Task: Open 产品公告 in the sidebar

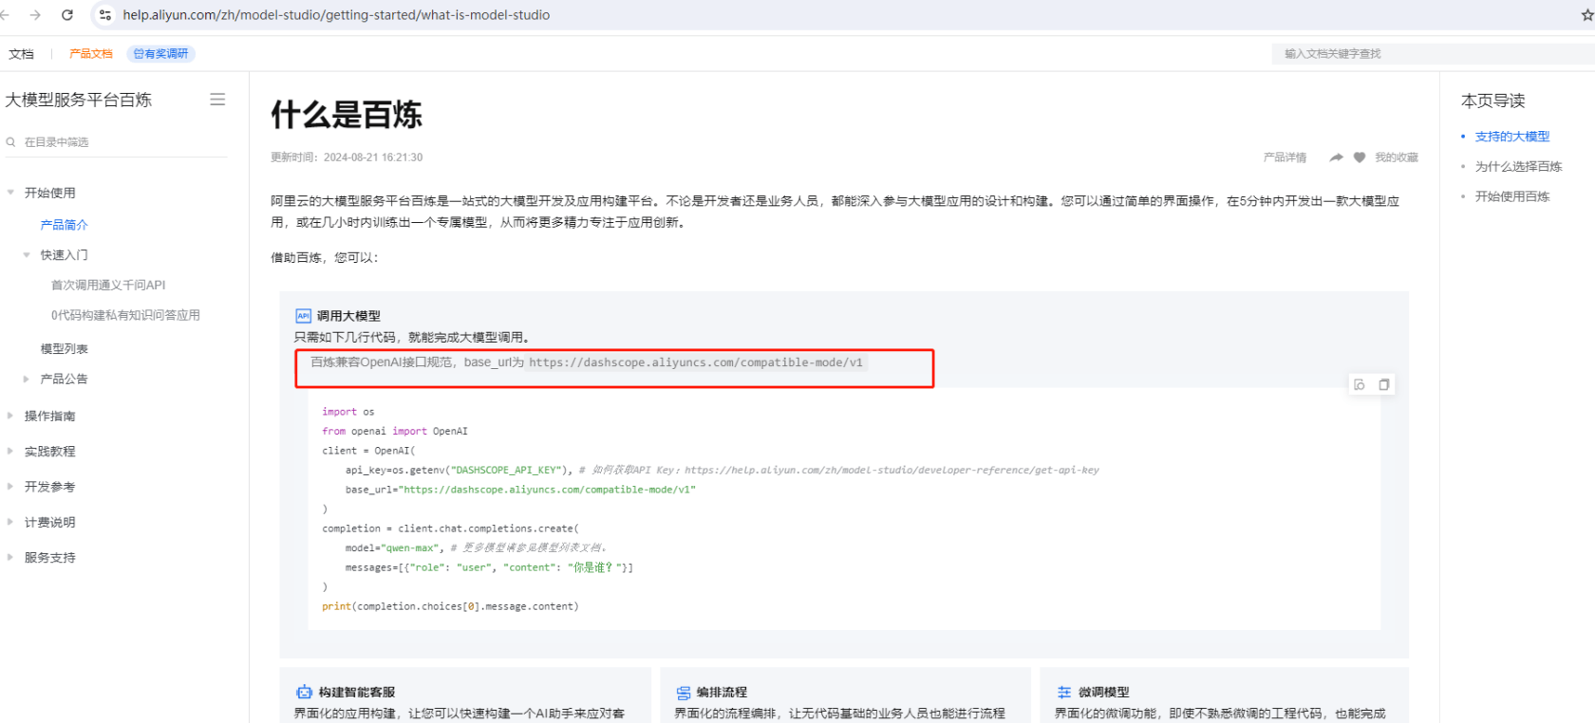Action: click(64, 379)
